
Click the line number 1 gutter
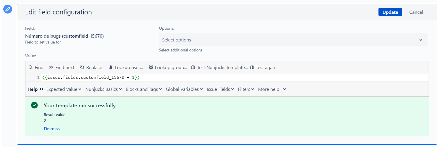38,77
